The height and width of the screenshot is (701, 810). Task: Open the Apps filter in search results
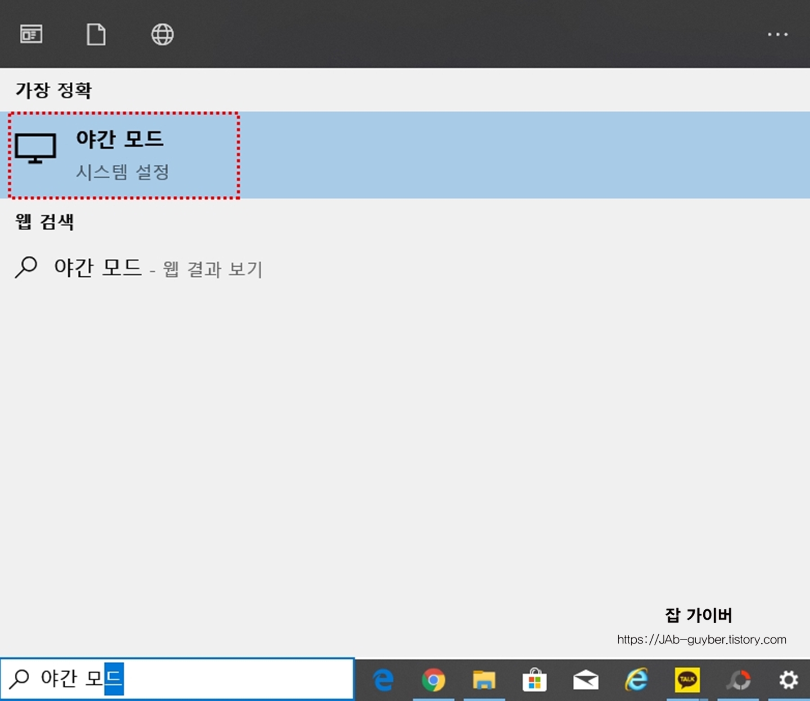point(32,34)
